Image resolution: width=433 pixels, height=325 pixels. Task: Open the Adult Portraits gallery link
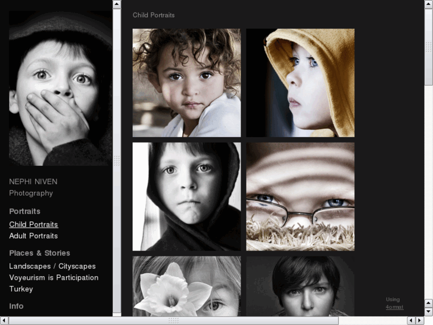pos(33,236)
